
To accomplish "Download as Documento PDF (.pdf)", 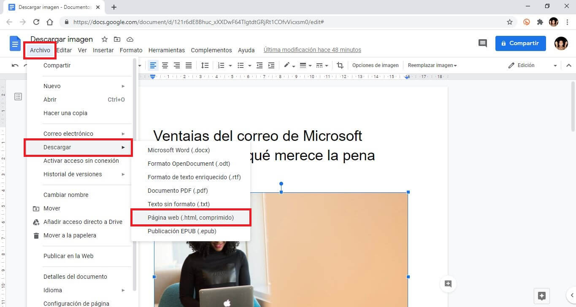I will 191,191.
